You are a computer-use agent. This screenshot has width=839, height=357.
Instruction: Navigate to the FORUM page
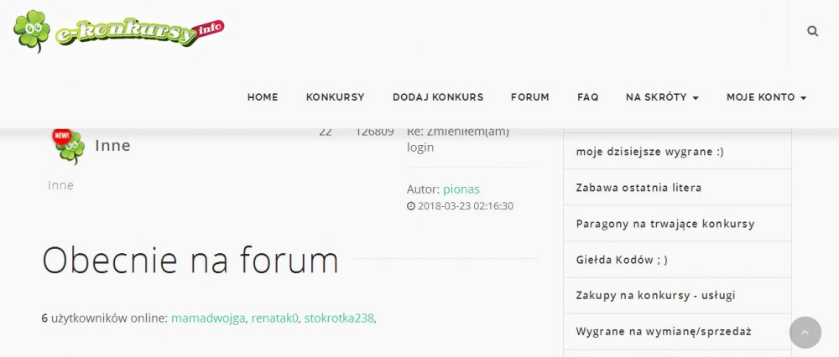(530, 97)
